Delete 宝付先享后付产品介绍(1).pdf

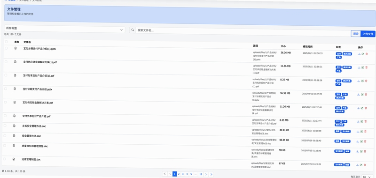click(x=366, y=81)
